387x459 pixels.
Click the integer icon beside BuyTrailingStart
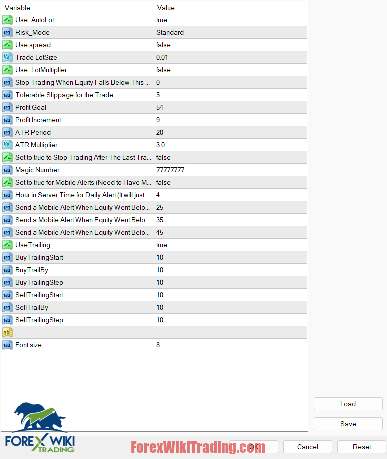[x=7, y=257]
